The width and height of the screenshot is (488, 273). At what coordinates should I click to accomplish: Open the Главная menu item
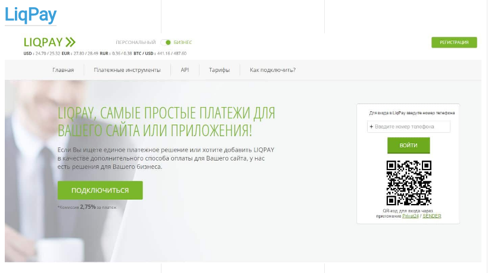tap(63, 70)
